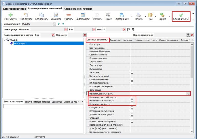Clear the Параметр field with red X
This screenshot has width=197, height=139.
click(x=85, y=35)
